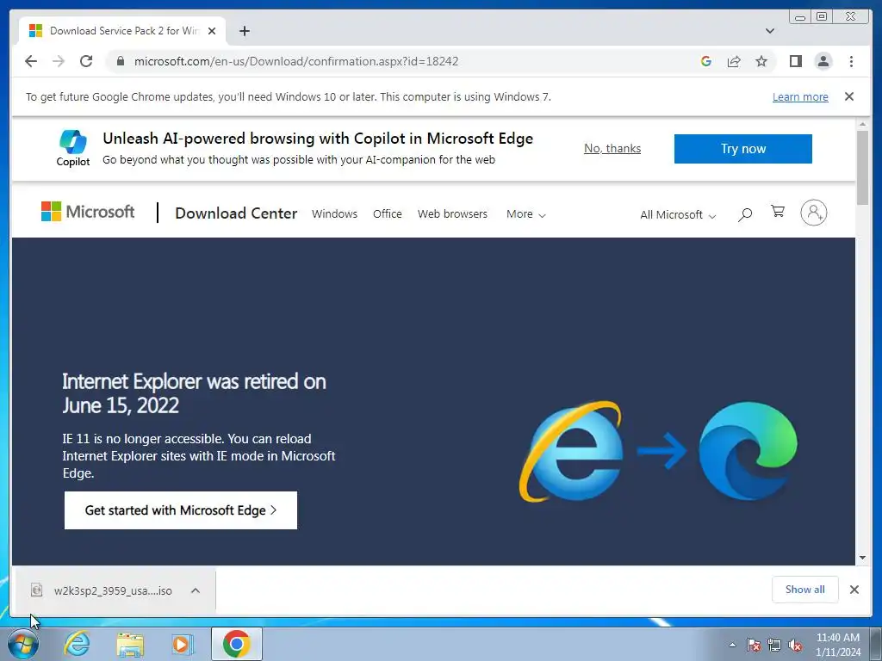Launch Internet Explorer from taskbar

77,644
